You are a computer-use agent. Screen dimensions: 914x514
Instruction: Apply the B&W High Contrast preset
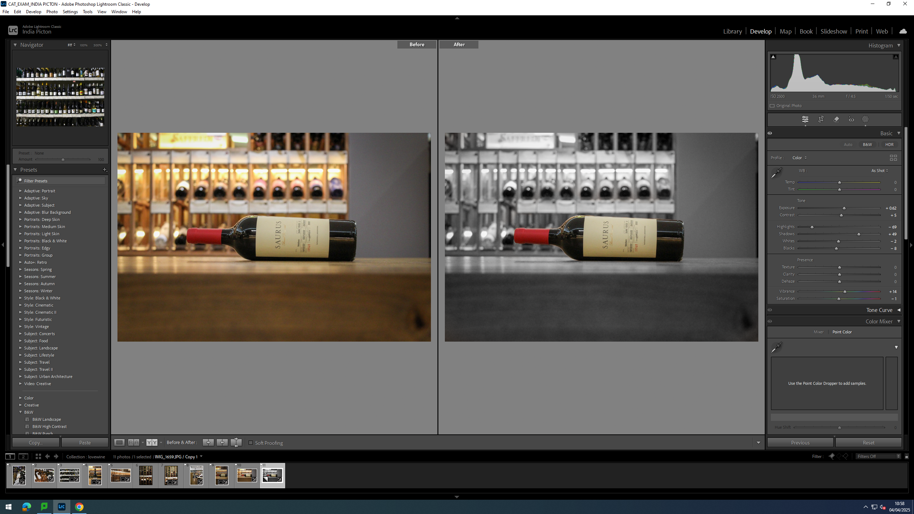coord(49,427)
